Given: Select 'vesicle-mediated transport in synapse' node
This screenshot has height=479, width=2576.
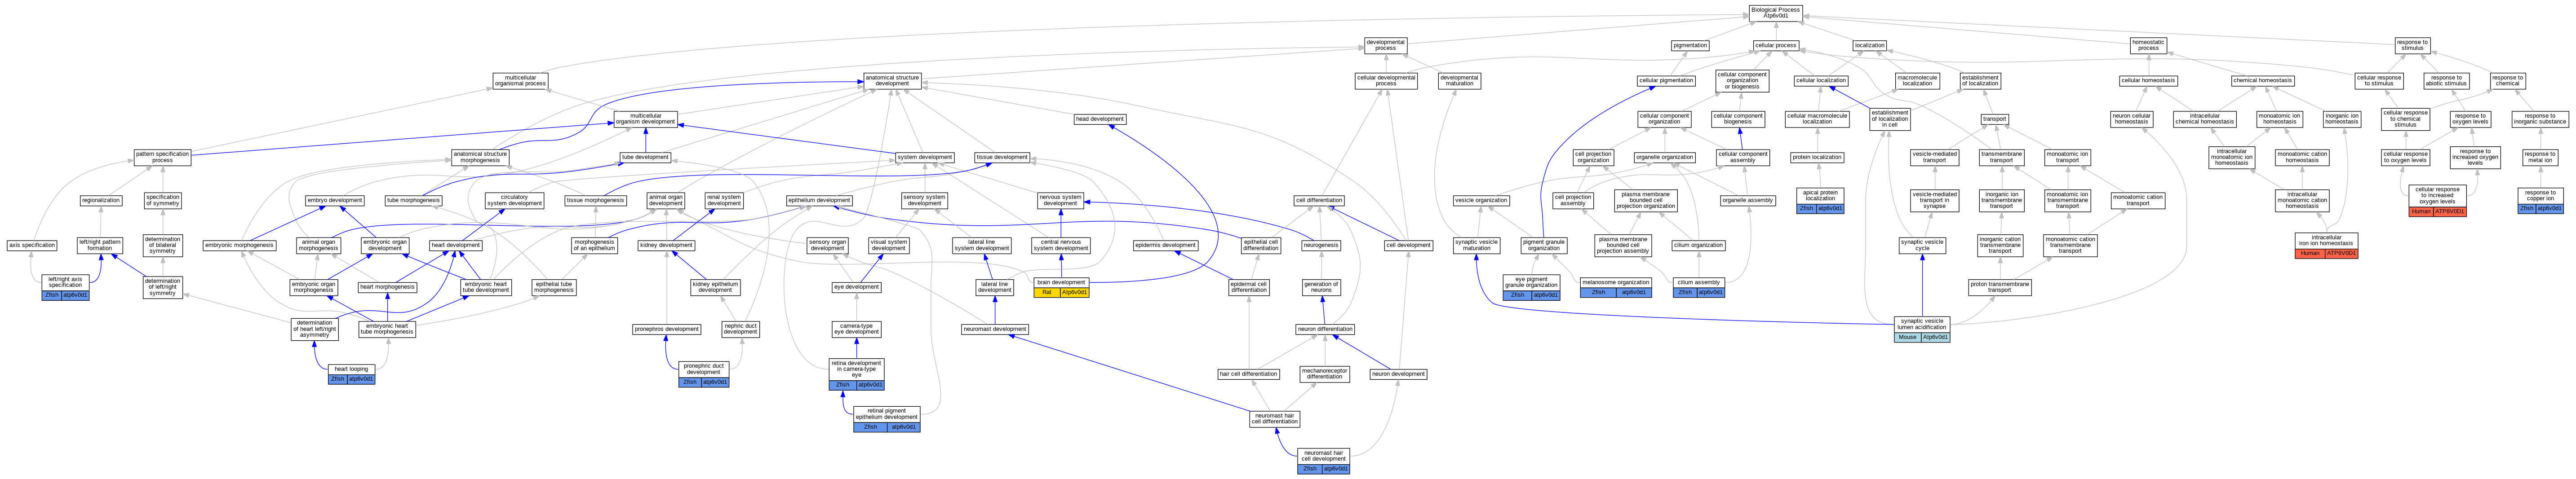Looking at the screenshot, I should point(1935,200).
